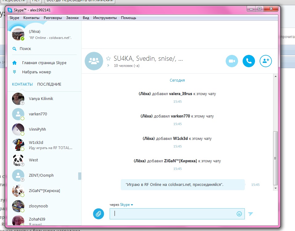The height and width of the screenshot is (231, 295).
Task: Click the Поиск search field
Action: 44,49
